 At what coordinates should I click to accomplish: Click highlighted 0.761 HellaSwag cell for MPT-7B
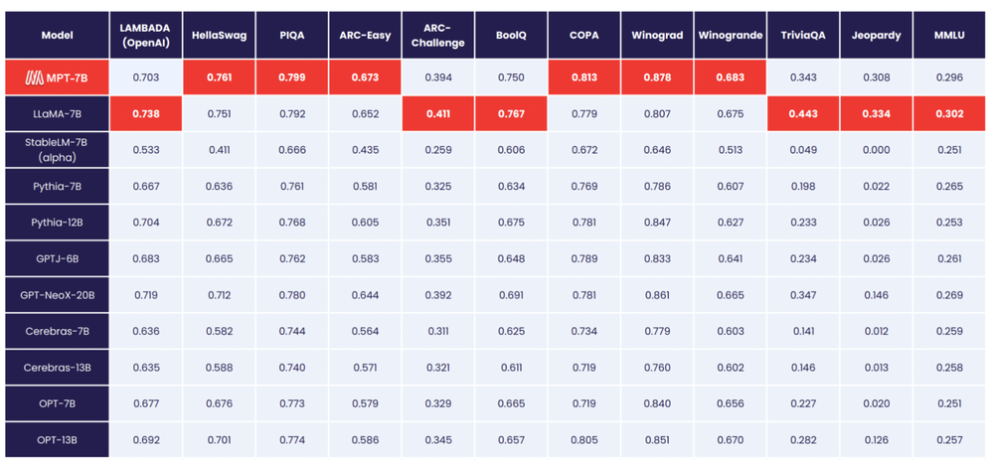coord(219,78)
